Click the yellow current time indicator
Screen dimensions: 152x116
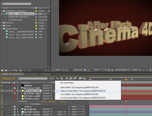click(x=126, y=80)
